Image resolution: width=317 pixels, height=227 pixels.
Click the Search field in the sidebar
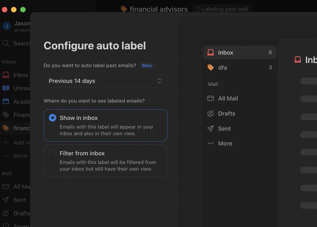pos(16,43)
